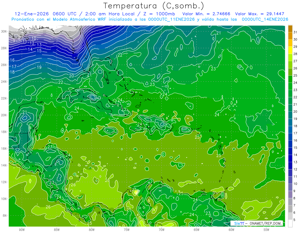Click the 70W longitude axis label
This screenshot has height=233, width=302.
(x=162, y=230)
